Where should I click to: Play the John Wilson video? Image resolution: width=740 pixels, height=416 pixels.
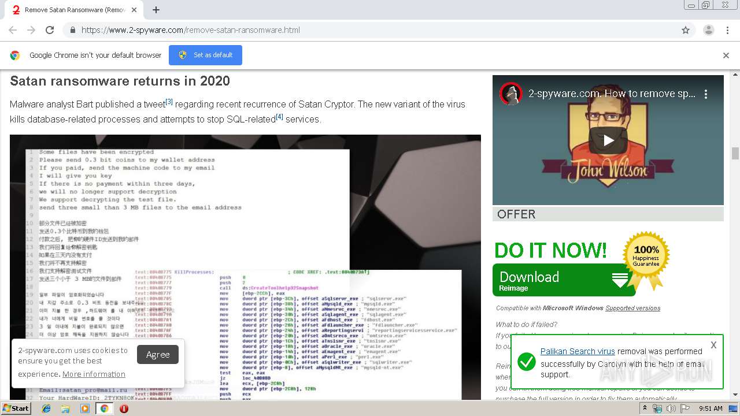608,140
